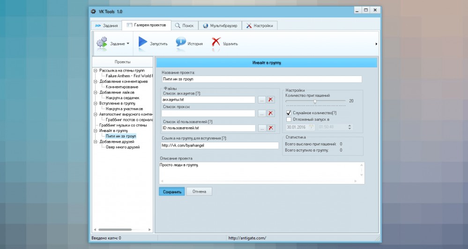
Task: Browse for user id list with ... button
Action: [x=262, y=128]
